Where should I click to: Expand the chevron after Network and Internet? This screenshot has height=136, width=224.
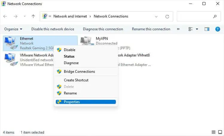click(x=90, y=16)
